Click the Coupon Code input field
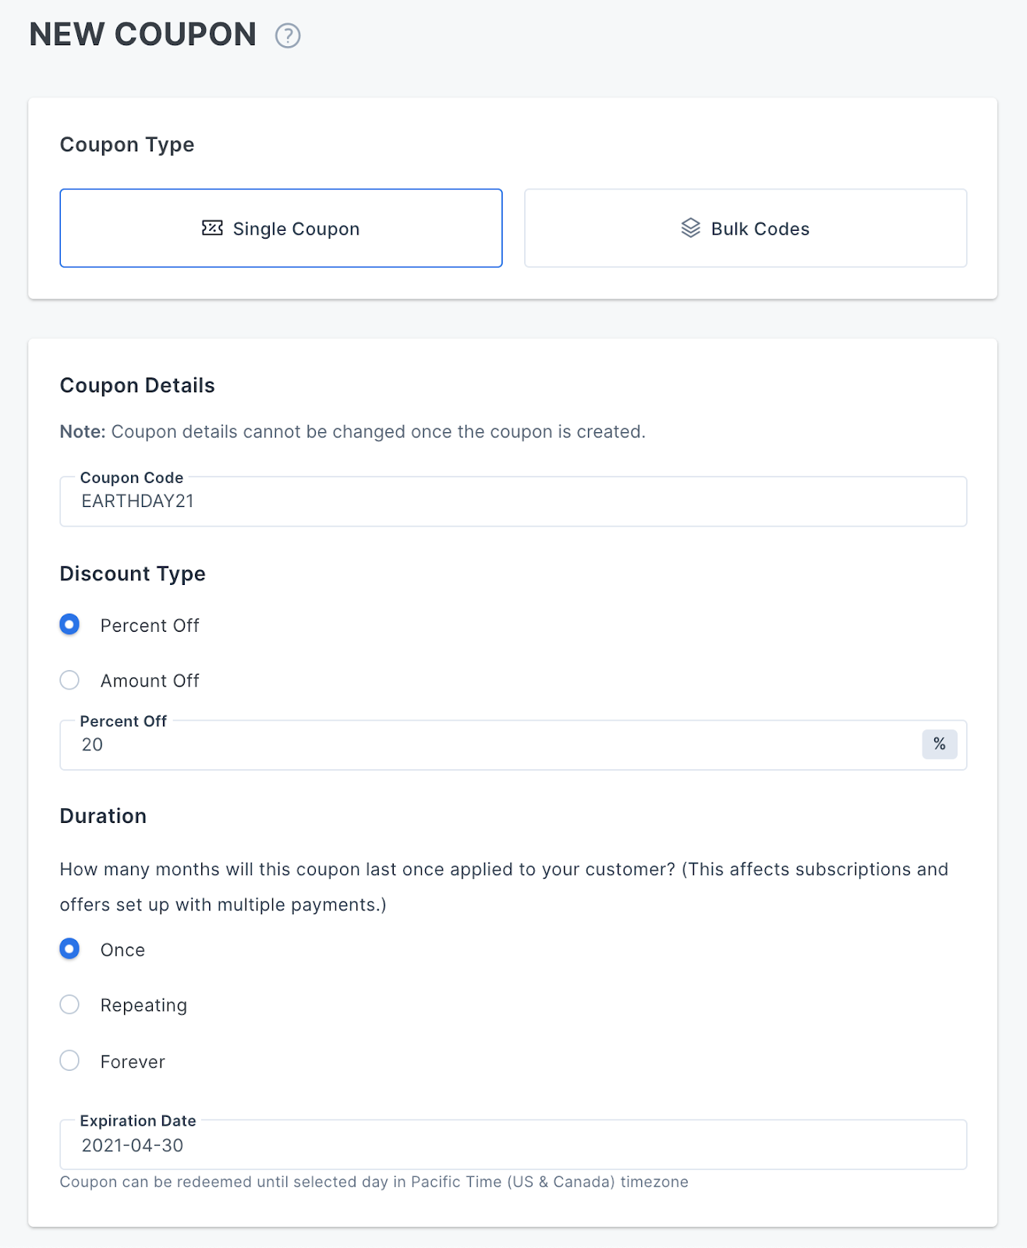The image size is (1027, 1248). coord(513,502)
